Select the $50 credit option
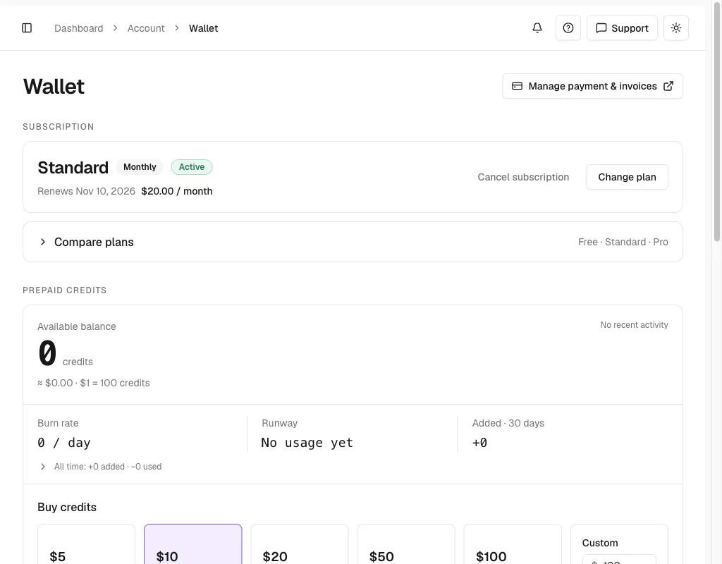Screen dimensions: 722x564 (406, 544)
